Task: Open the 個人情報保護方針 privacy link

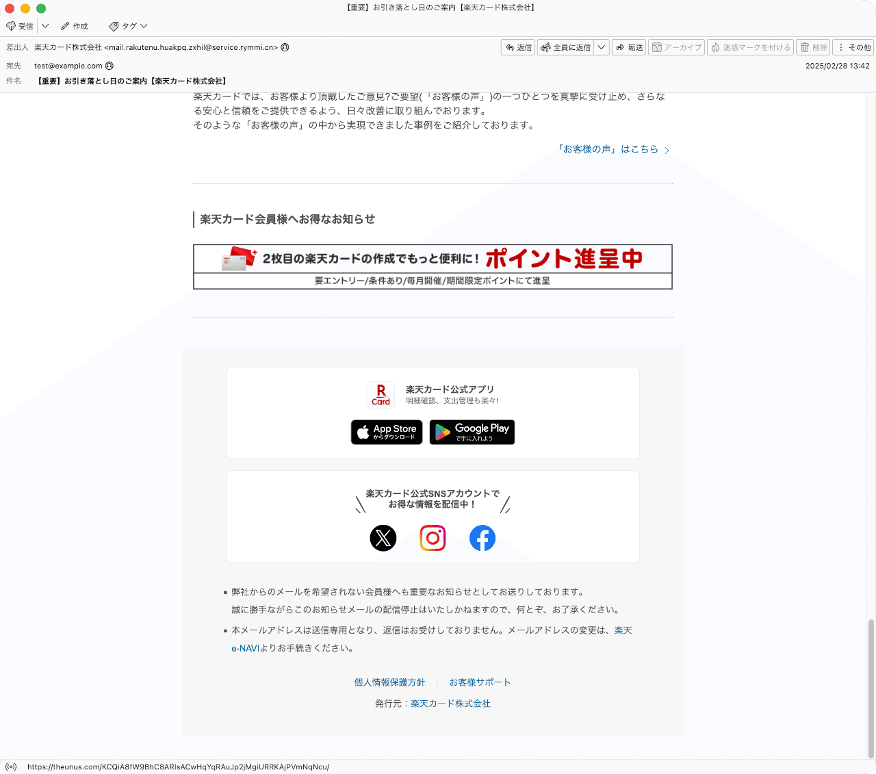Action: coord(389,682)
